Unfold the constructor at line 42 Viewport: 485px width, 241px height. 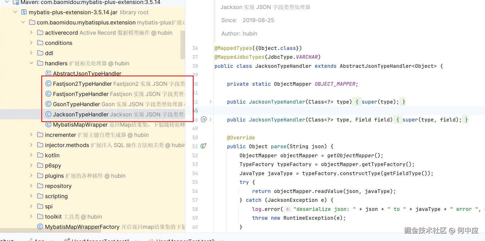pos(210,102)
